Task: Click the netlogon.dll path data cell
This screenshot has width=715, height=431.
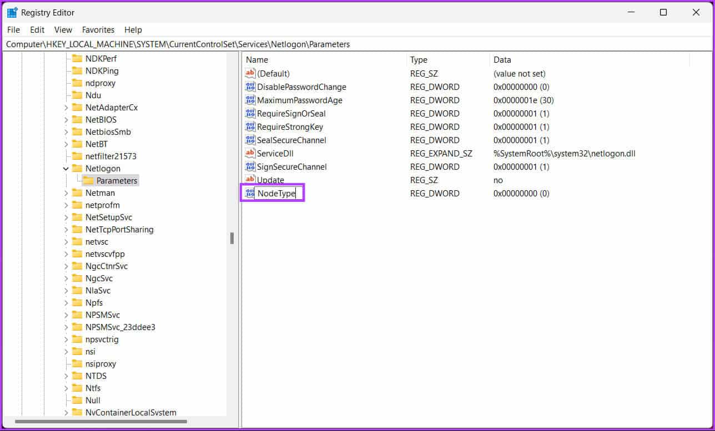Action: pyautogui.click(x=565, y=153)
